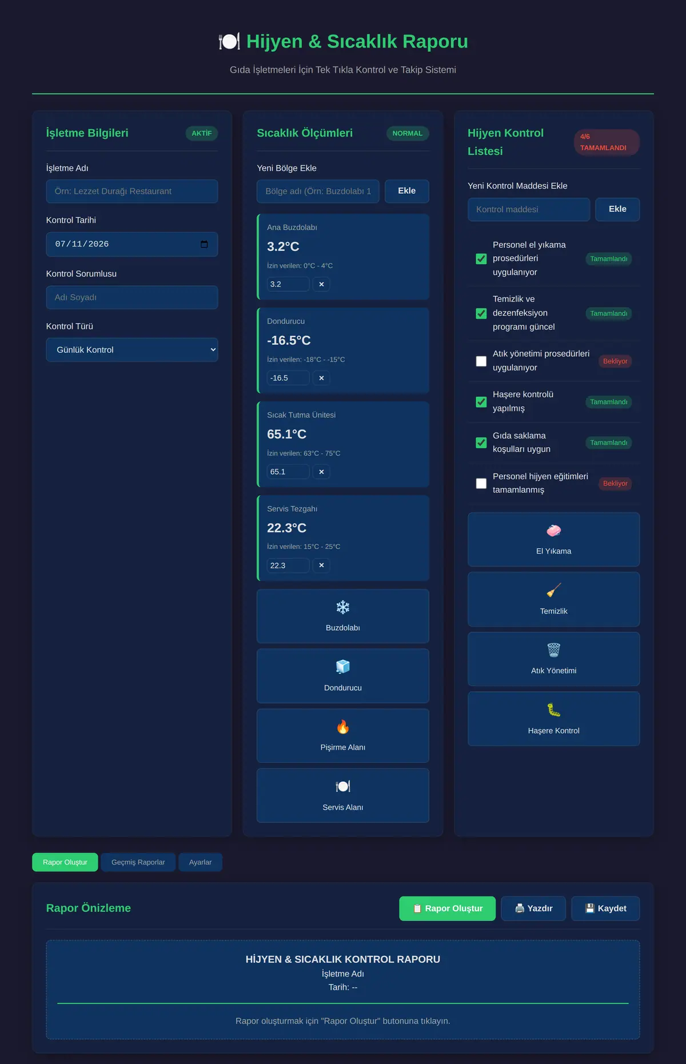Choose the trash bin Atık Yönetimi icon
Viewport: 686px width, 1064px height.
pyautogui.click(x=554, y=650)
